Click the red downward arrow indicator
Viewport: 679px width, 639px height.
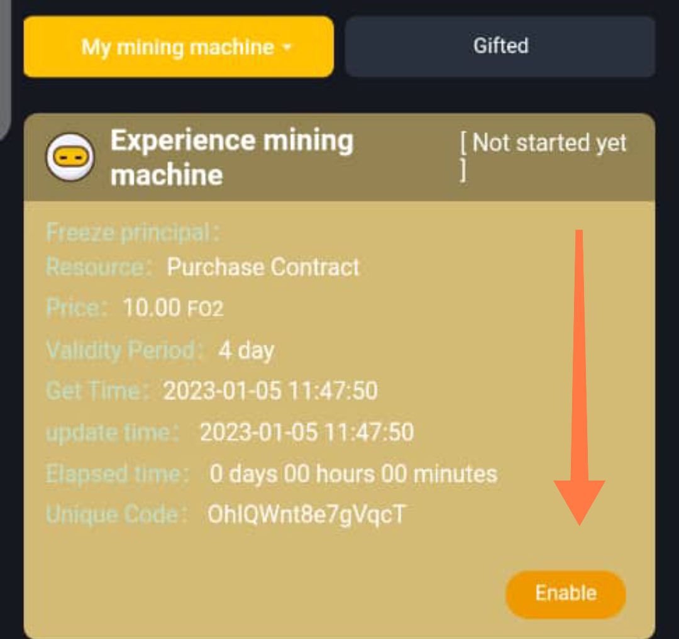tap(577, 377)
